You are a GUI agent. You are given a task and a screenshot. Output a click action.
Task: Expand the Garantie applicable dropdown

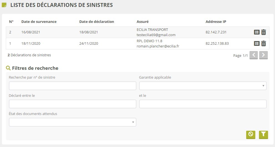[203, 86]
